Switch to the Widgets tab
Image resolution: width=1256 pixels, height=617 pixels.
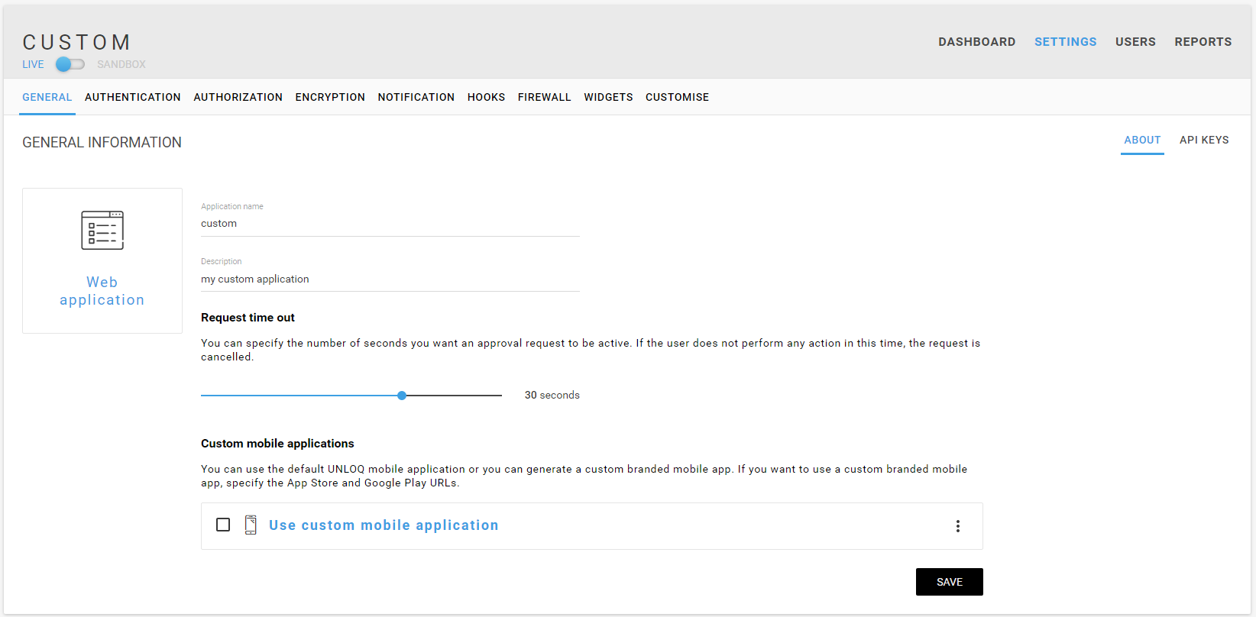pyautogui.click(x=608, y=97)
